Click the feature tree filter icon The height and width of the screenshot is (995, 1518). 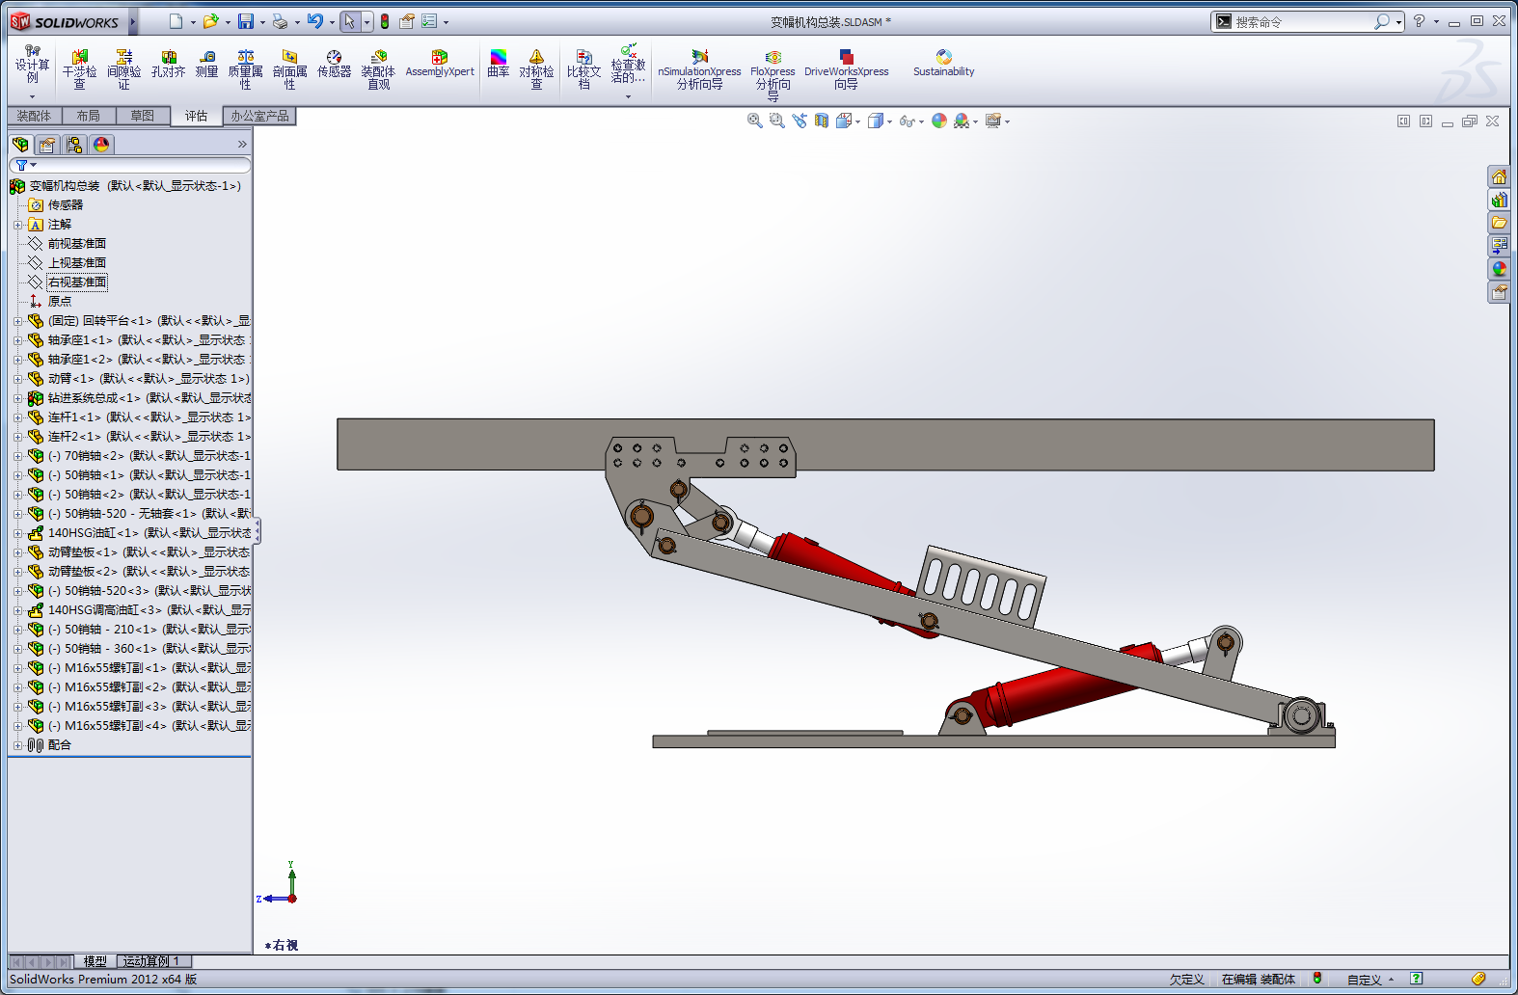[22, 166]
